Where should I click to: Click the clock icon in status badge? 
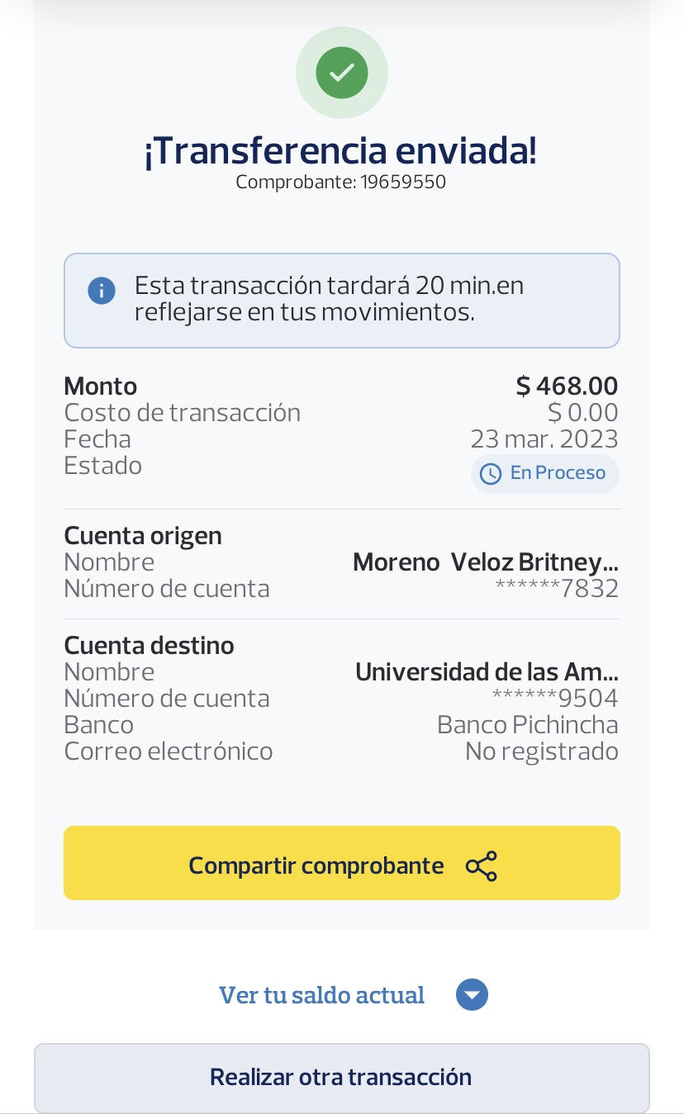pyautogui.click(x=491, y=474)
